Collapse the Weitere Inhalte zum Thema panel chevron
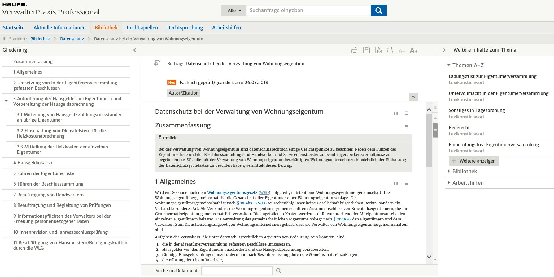 tap(444, 50)
